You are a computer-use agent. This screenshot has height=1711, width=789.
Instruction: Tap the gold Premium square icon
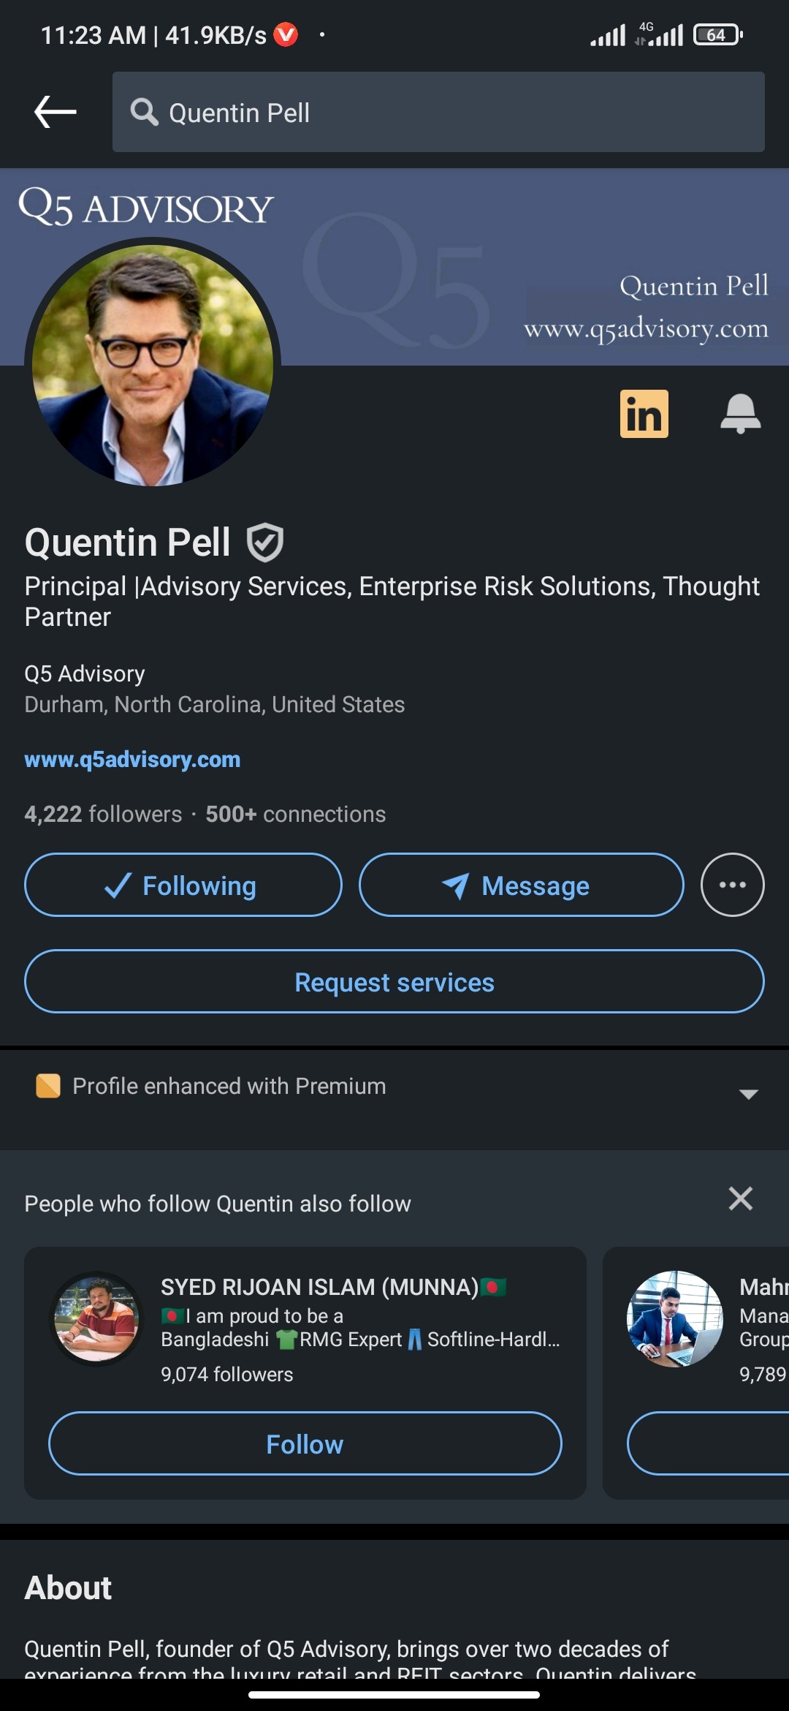click(x=48, y=1086)
